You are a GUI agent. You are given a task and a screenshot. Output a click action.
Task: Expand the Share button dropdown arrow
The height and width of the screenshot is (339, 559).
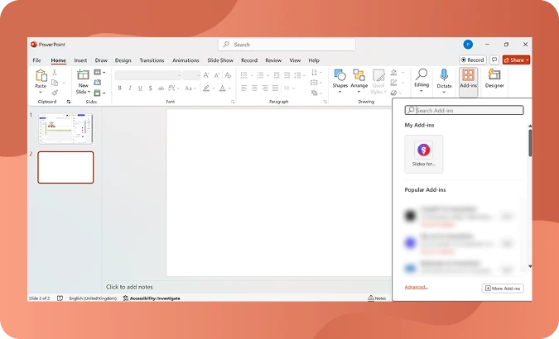[x=528, y=60]
